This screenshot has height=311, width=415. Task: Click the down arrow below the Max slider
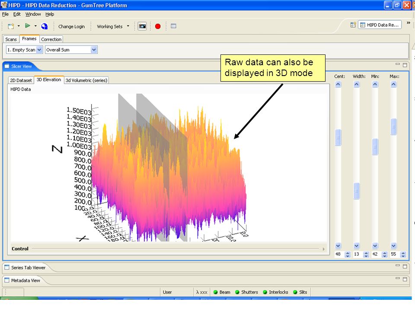tap(393, 246)
